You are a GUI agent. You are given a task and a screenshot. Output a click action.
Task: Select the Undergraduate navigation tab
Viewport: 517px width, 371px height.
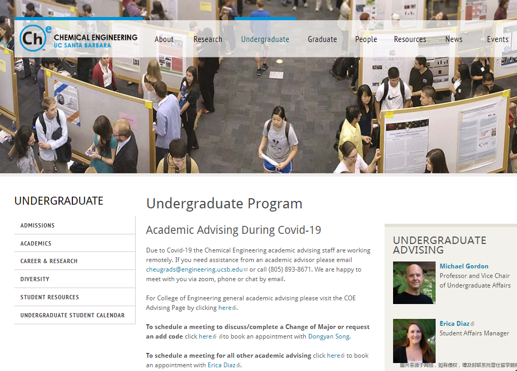(265, 39)
